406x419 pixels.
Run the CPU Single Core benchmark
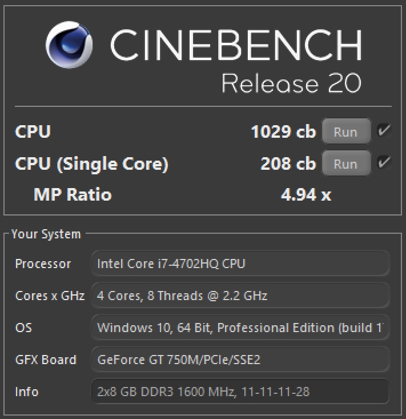pos(345,164)
